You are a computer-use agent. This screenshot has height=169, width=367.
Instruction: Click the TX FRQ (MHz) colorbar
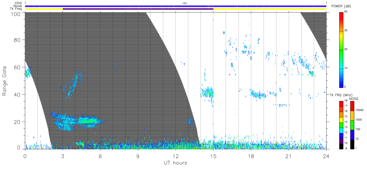[x=341, y=125]
